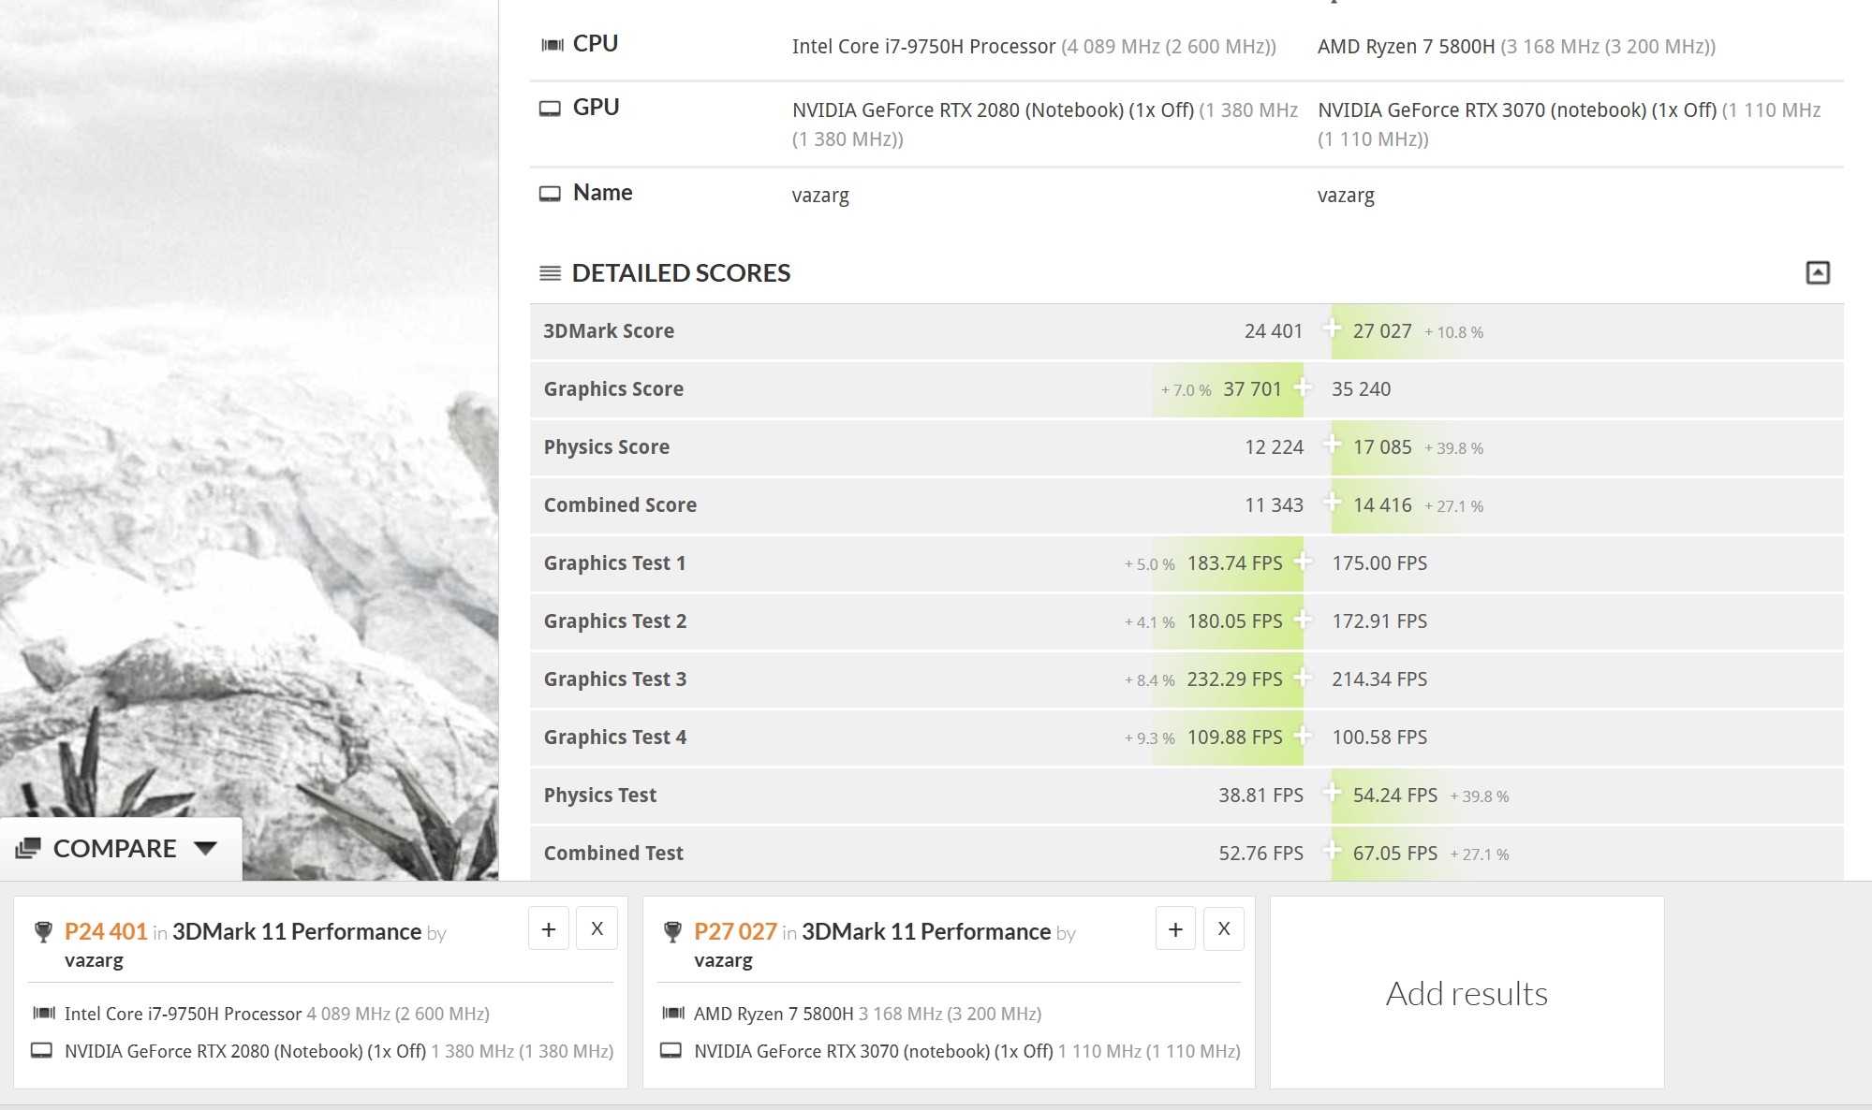The image size is (1872, 1110).
Task: Click trophy icon on P27 027 card
Action: point(672,932)
